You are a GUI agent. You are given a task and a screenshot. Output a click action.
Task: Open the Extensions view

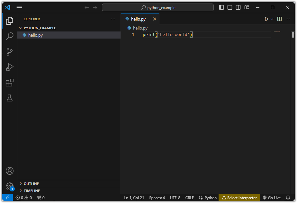click(9, 83)
